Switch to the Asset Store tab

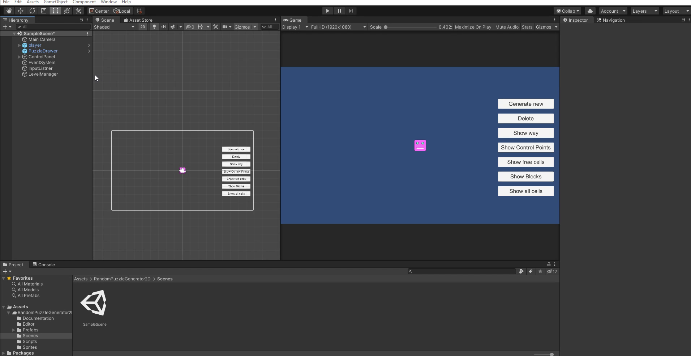(138, 20)
